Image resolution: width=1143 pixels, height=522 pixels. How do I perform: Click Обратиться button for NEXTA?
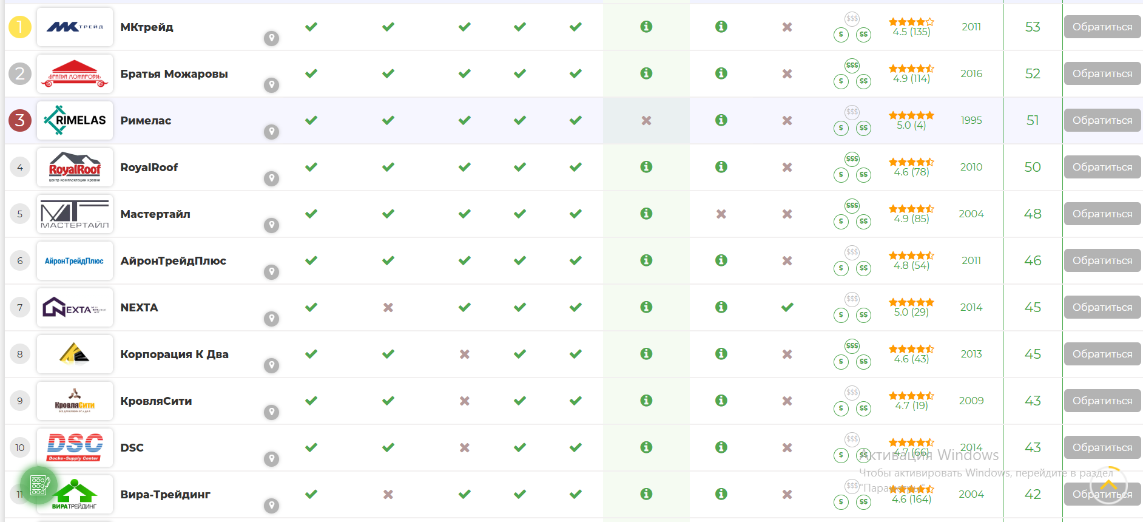(1102, 307)
